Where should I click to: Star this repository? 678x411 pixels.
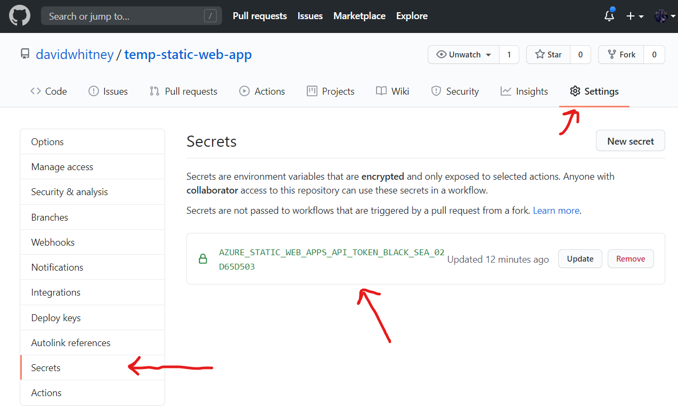[548, 54]
